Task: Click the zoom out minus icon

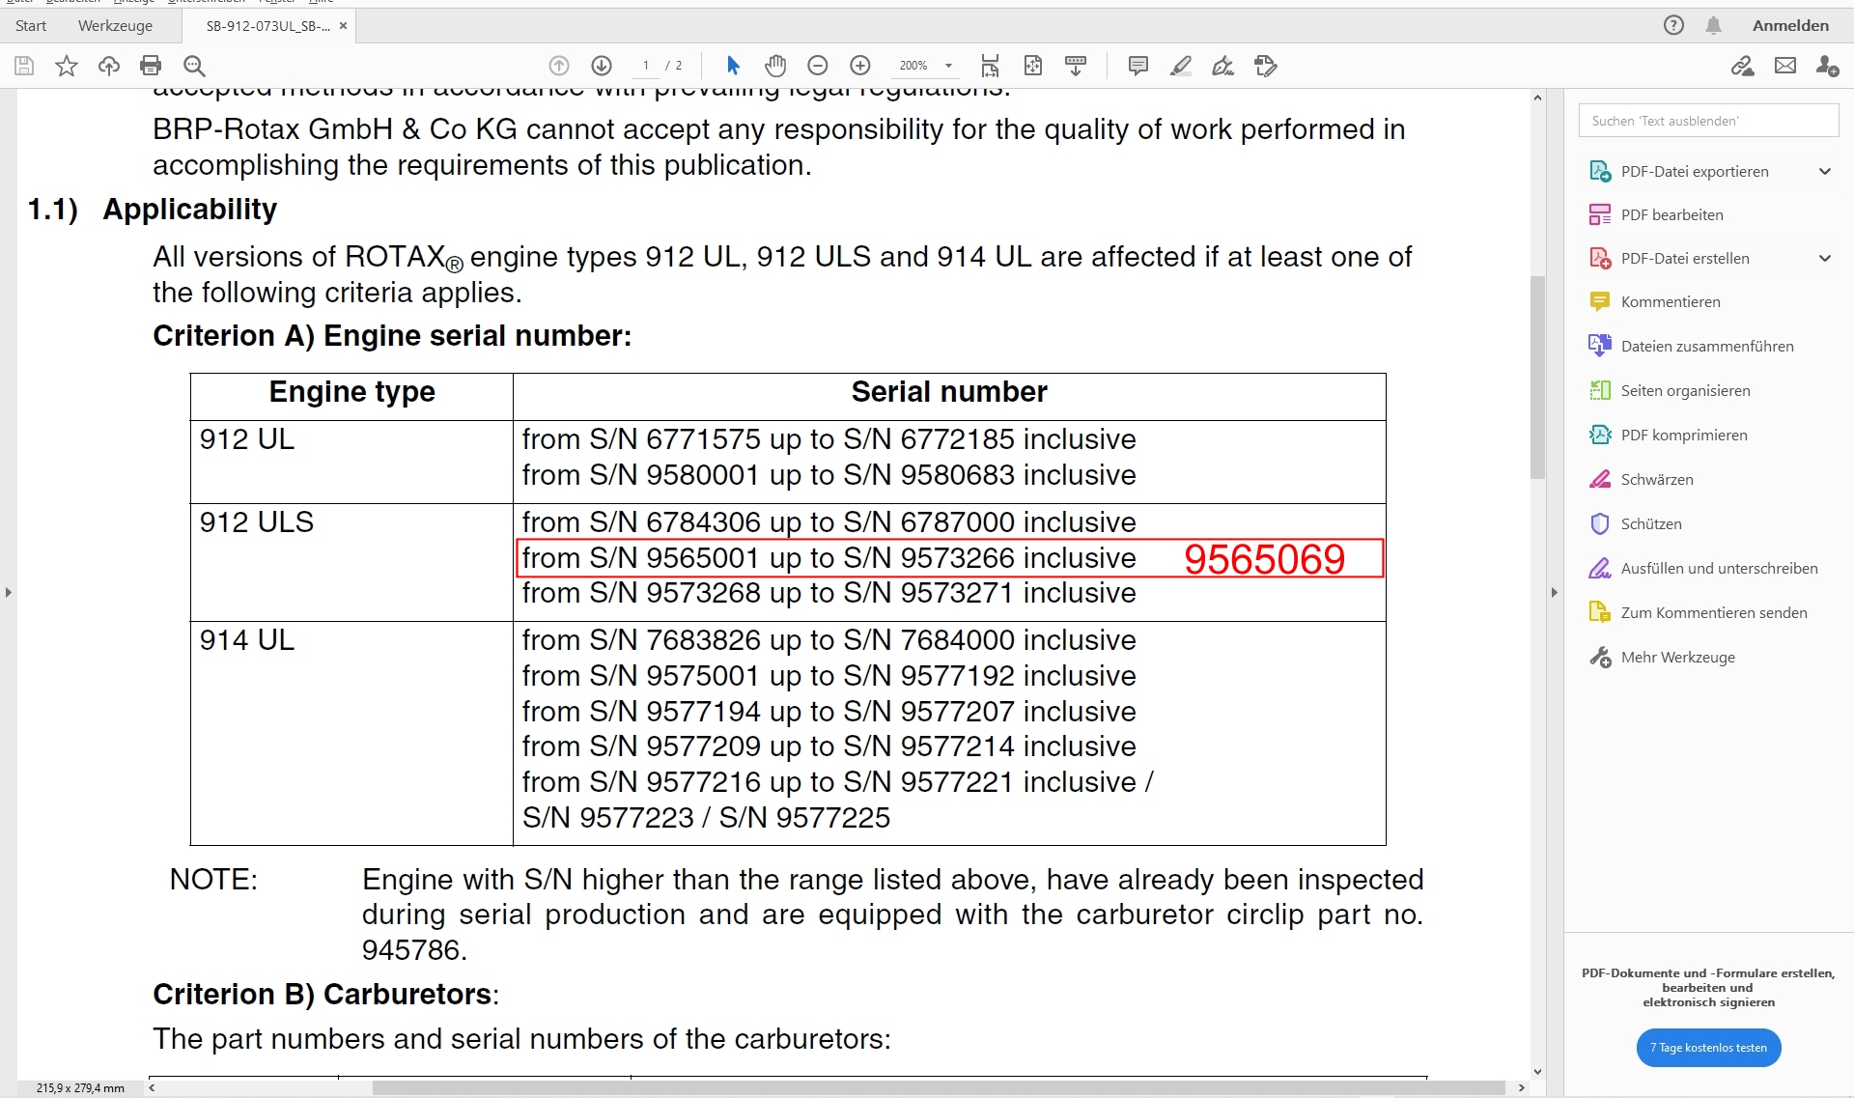Action: click(817, 66)
